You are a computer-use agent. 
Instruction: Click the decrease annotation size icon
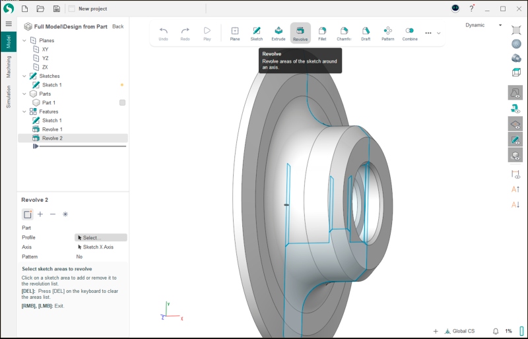pos(515,204)
